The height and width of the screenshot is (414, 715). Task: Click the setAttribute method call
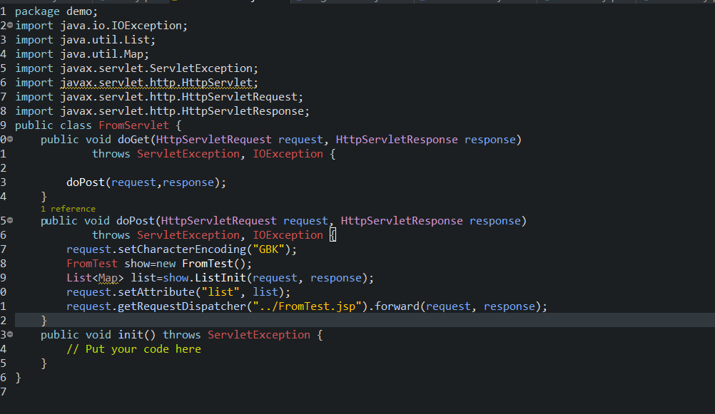coord(156,292)
